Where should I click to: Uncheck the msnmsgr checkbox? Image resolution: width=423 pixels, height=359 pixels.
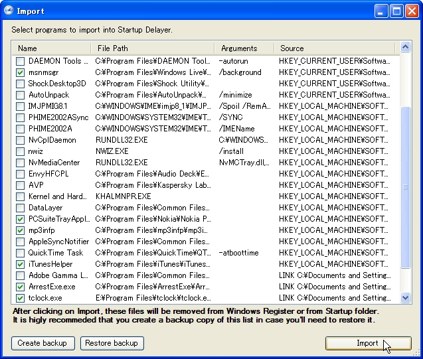point(20,72)
